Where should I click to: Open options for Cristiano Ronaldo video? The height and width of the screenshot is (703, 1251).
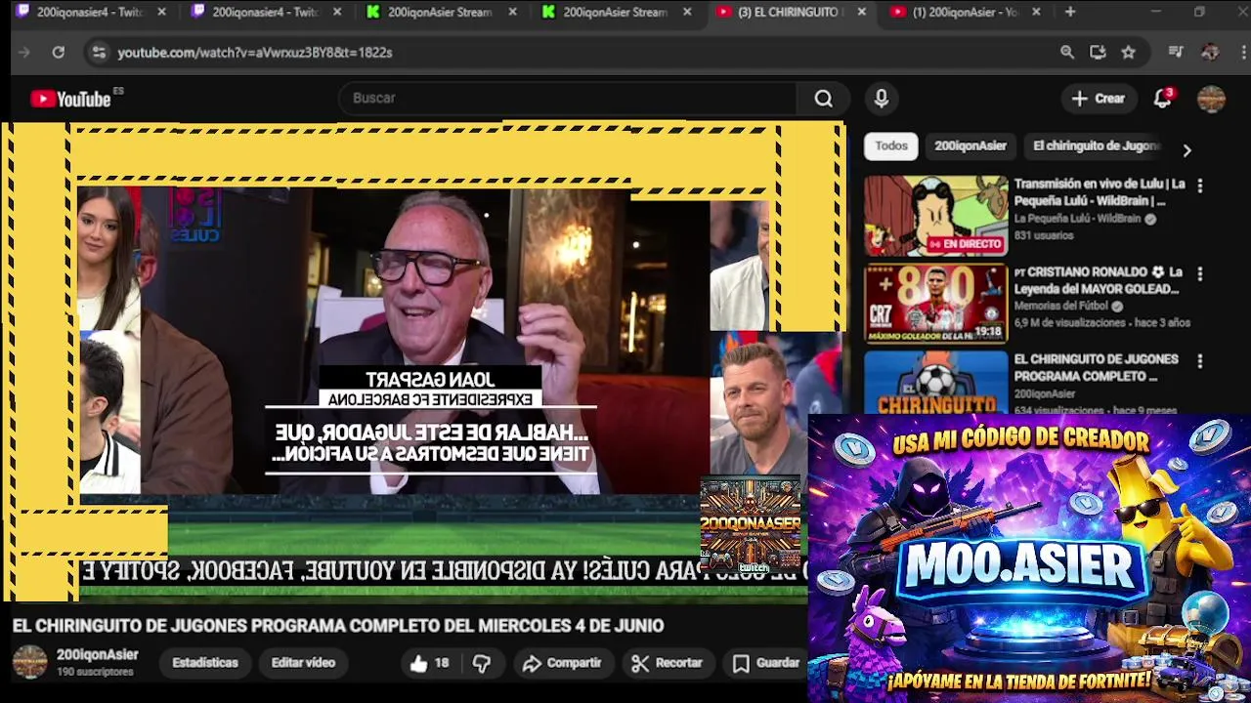point(1200,273)
